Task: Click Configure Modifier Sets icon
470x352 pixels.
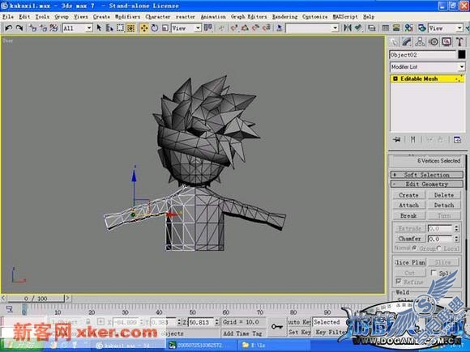Action: [457, 139]
